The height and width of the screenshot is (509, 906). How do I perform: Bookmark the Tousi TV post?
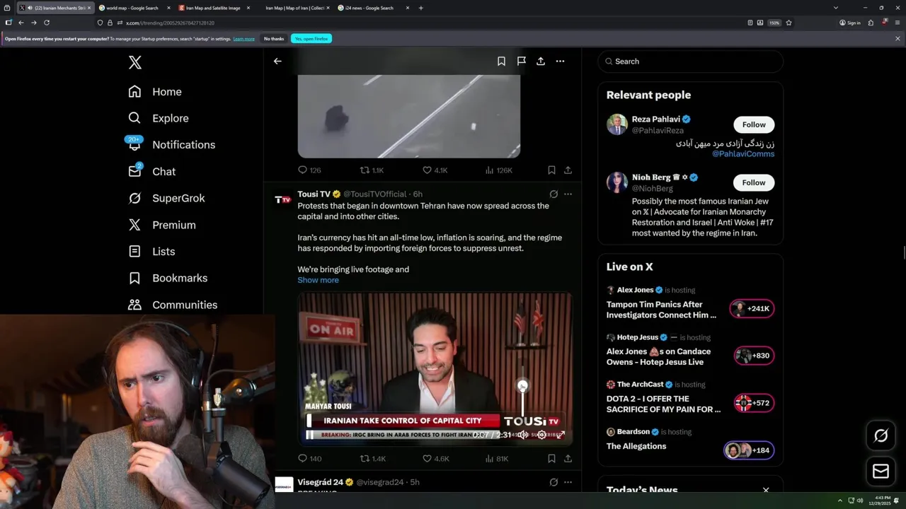(551, 459)
